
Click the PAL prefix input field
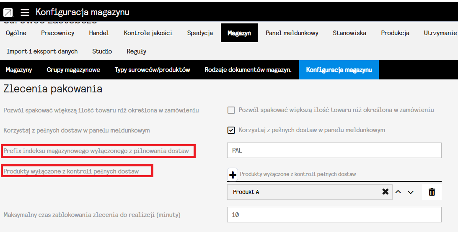tap(334, 150)
